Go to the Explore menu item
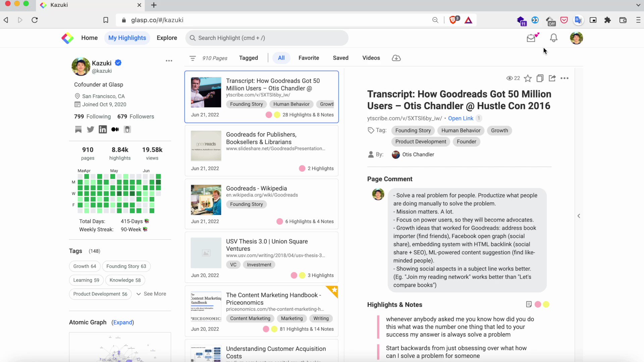Screen dimensions: 644x362 (x=167, y=38)
